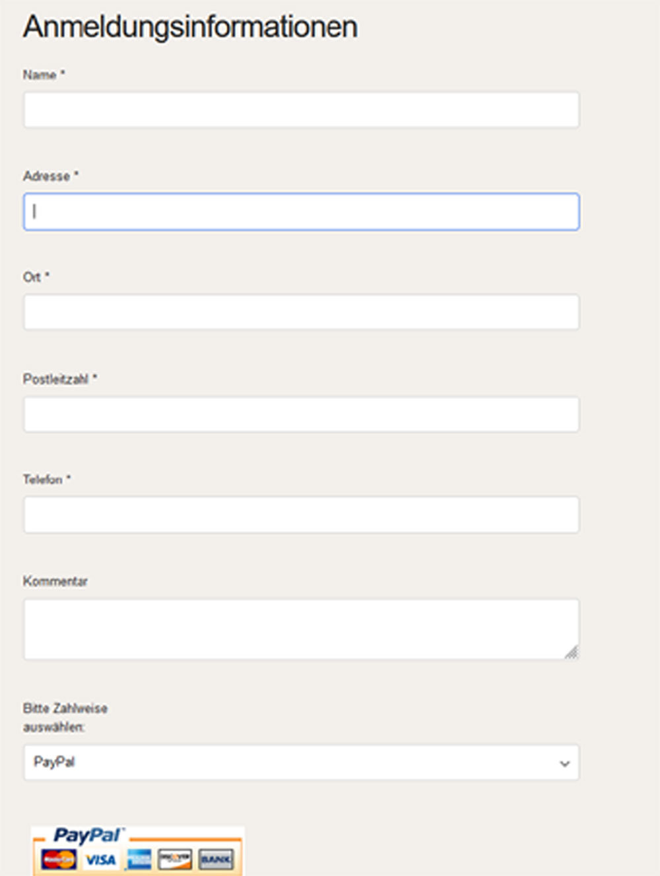Click the Discover card icon
This screenshot has width=660, height=876.
coord(175,860)
